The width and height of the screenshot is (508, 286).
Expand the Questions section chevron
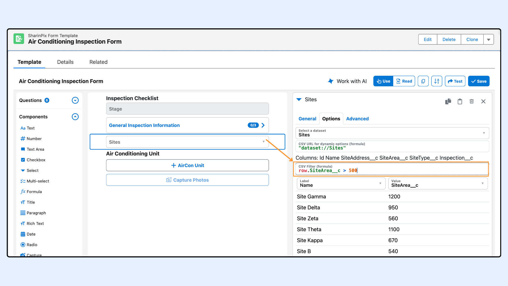(x=75, y=100)
